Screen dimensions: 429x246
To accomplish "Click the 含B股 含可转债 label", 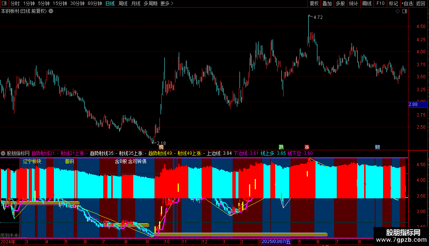I will (131, 161).
